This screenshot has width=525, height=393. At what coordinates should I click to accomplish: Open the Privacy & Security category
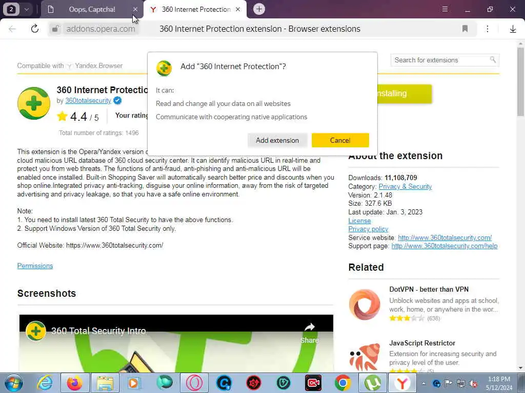pos(405,186)
